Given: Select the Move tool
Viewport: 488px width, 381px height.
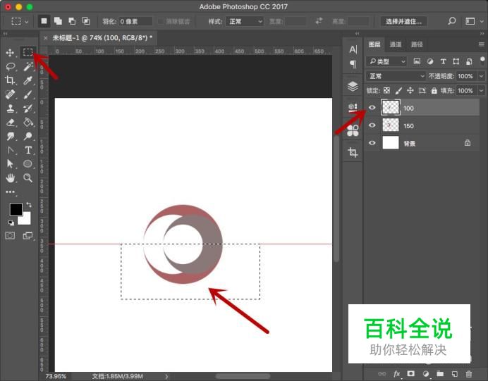Looking at the screenshot, I should pos(10,53).
